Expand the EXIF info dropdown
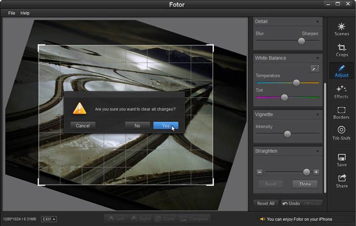The height and width of the screenshot is (226, 356). click(49, 219)
